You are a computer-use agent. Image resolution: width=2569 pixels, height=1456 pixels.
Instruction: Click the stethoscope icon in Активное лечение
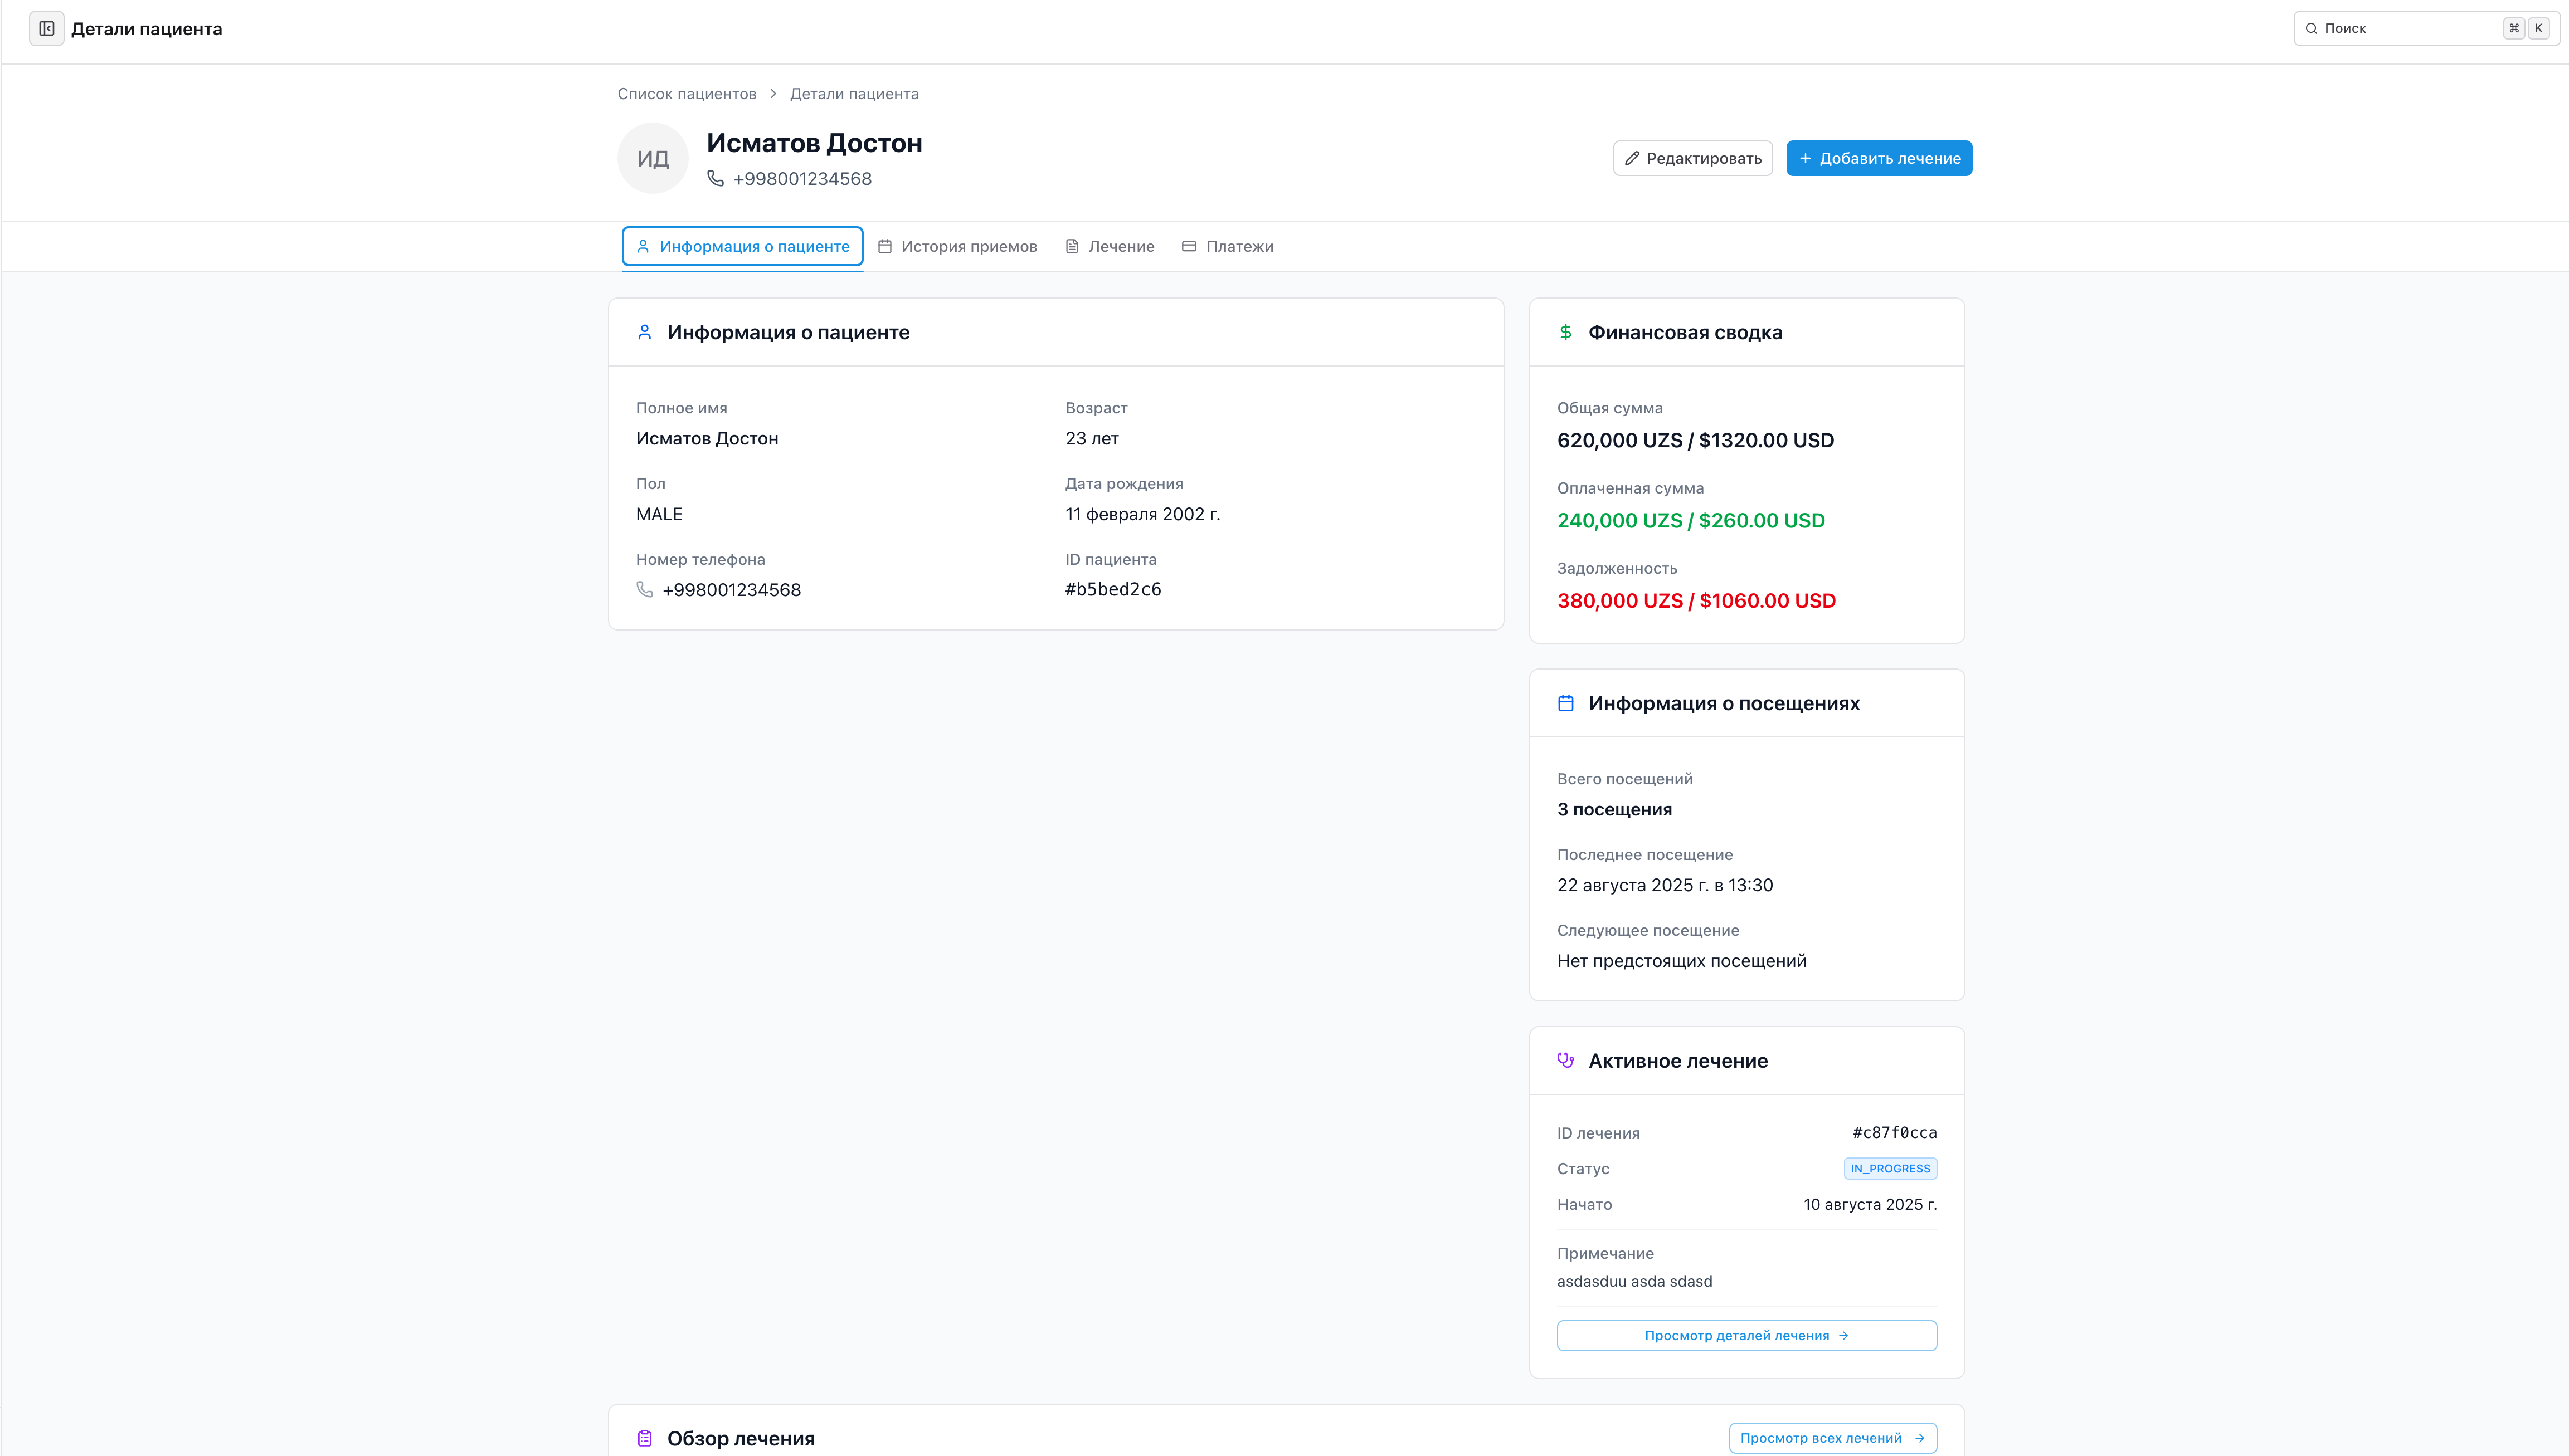[1565, 1060]
